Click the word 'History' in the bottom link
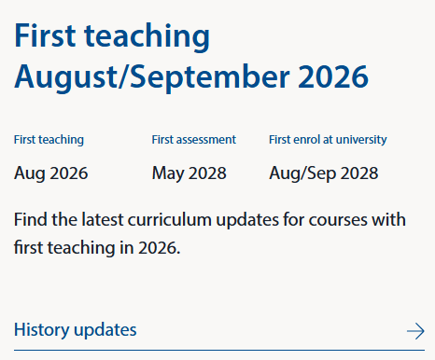Image resolution: width=435 pixels, height=360 pixels. [42, 330]
